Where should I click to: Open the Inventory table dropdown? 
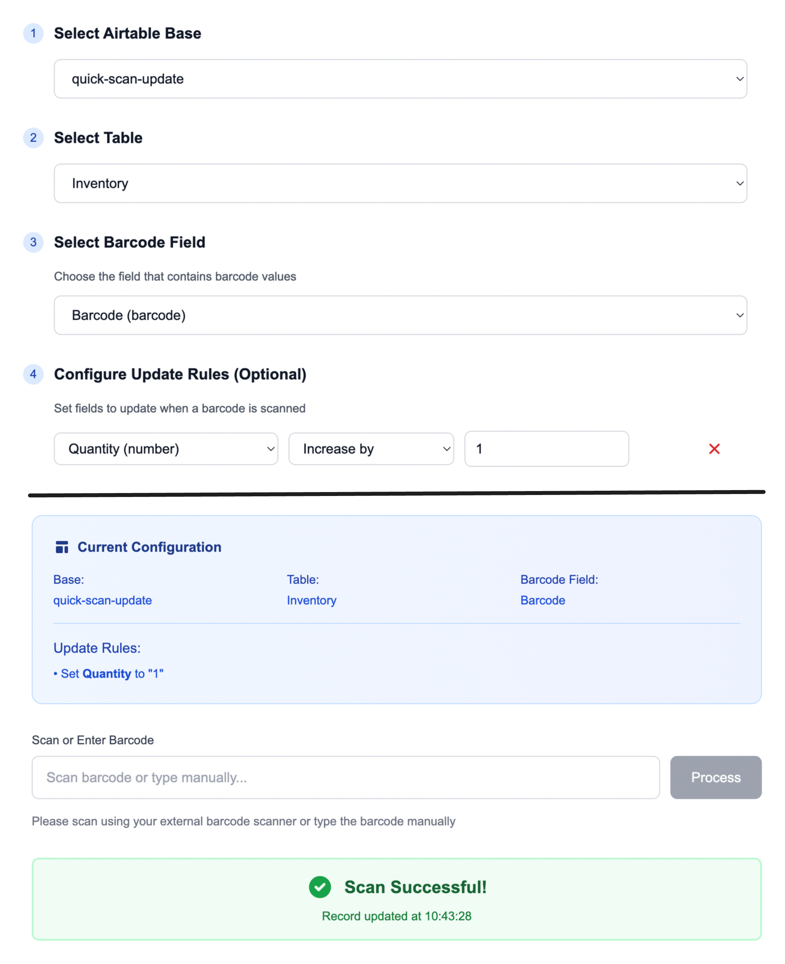400,183
